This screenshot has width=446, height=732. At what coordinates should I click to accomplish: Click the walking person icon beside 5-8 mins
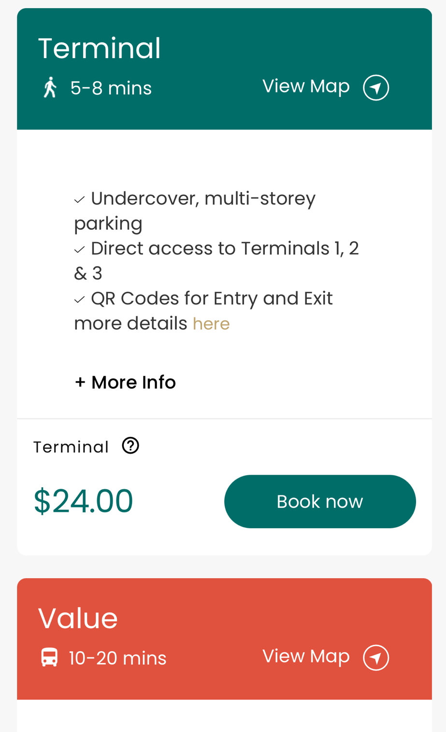click(x=50, y=88)
